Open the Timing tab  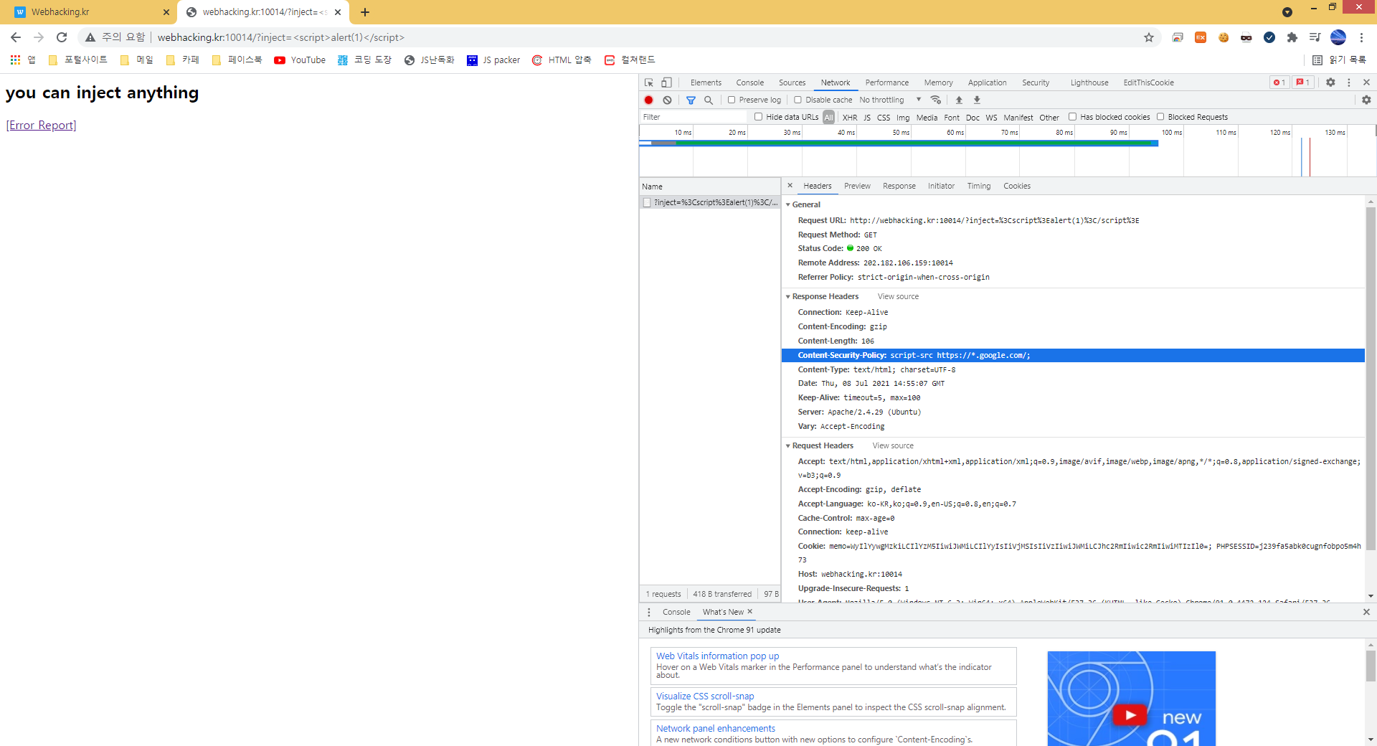point(979,186)
